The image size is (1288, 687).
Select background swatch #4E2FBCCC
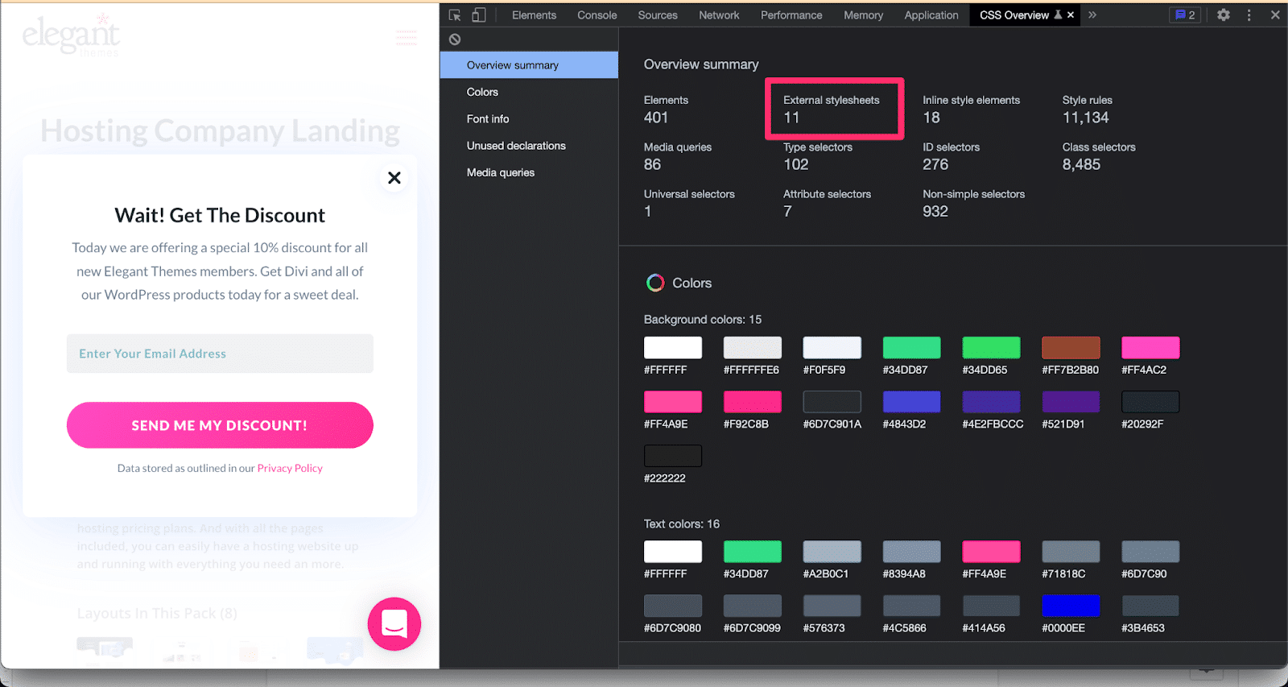(991, 402)
